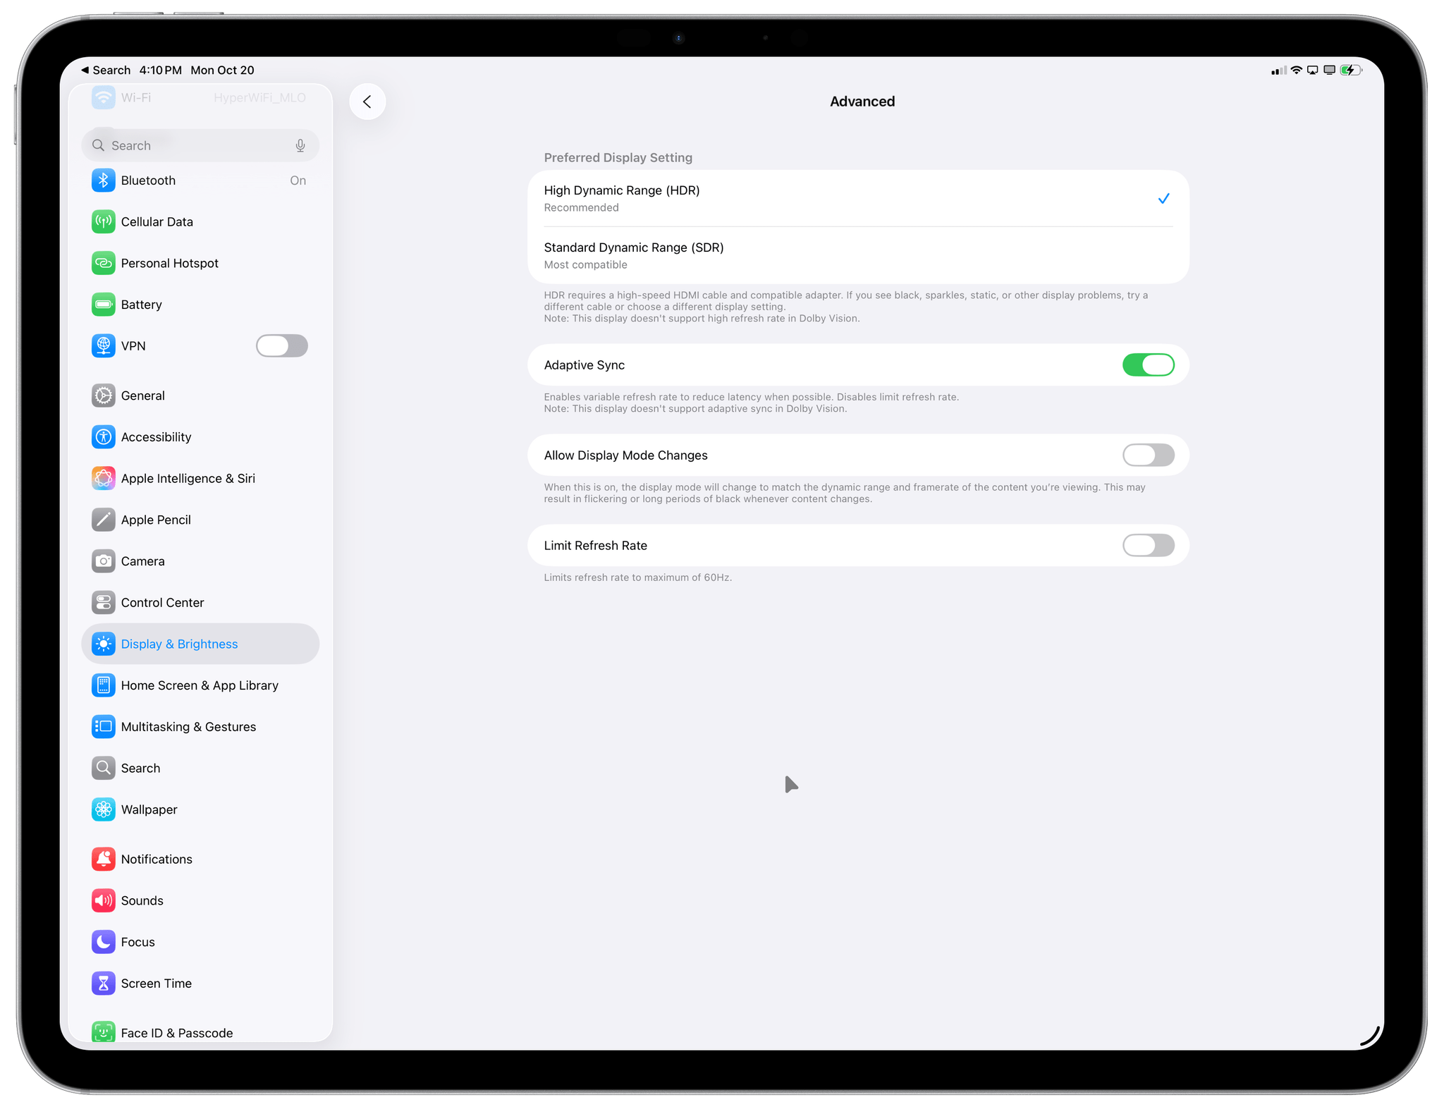Click the sidebar Search text field
Screen dimensions: 1444x1107
(x=197, y=146)
